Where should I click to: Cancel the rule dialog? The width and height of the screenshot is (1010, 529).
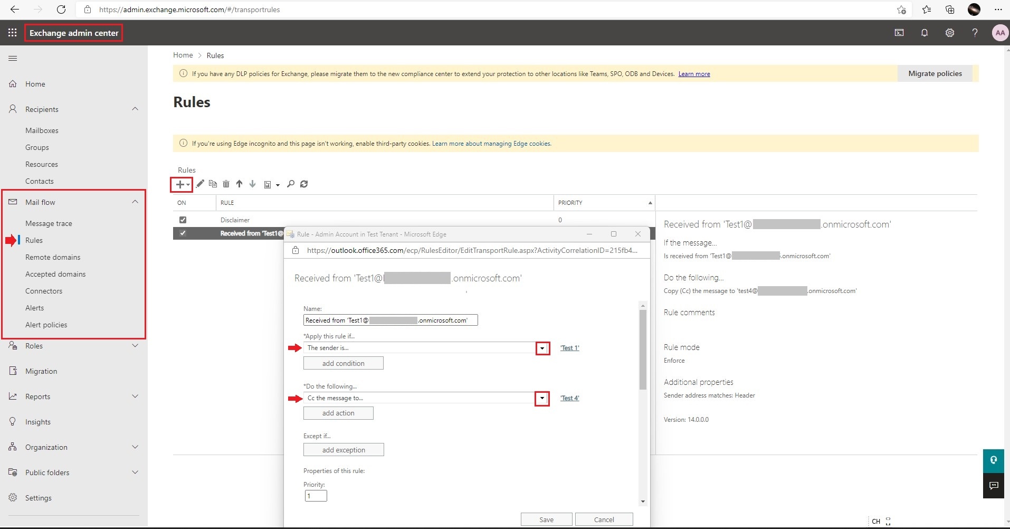[x=604, y=519]
